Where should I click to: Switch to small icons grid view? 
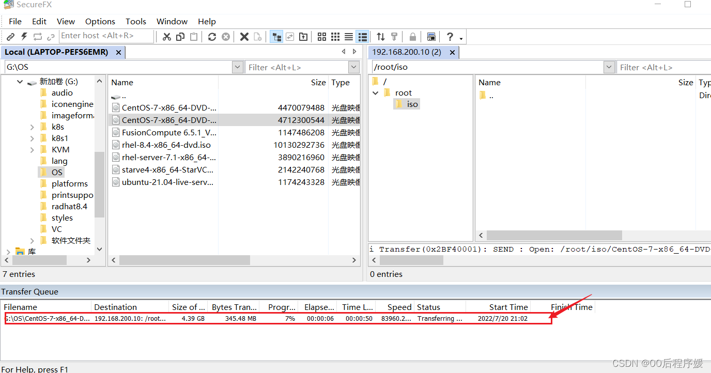[x=335, y=37]
